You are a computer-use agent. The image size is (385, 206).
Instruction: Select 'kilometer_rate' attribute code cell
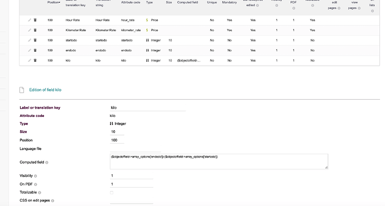click(x=131, y=30)
